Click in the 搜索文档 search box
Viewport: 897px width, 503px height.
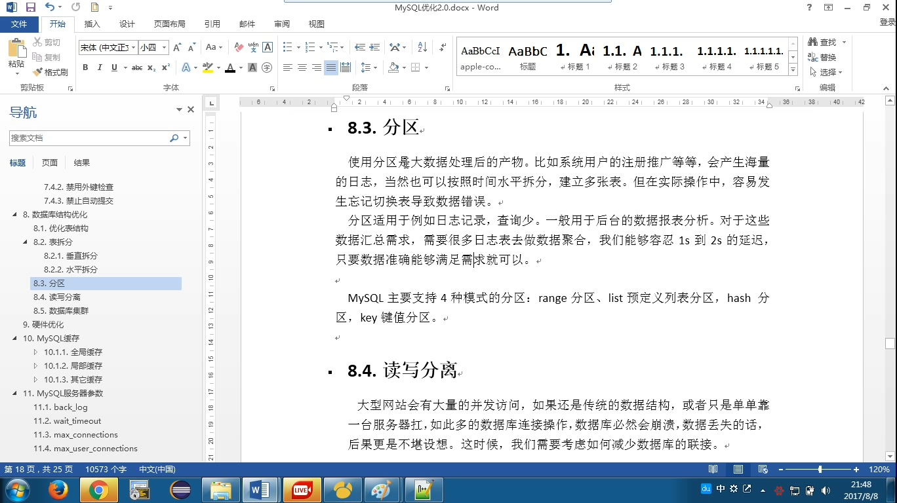[x=88, y=138]
